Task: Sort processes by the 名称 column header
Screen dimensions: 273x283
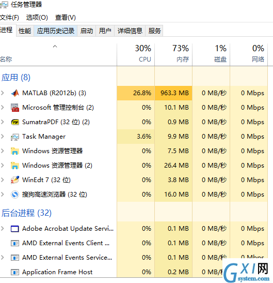Action: click(58, 55)
